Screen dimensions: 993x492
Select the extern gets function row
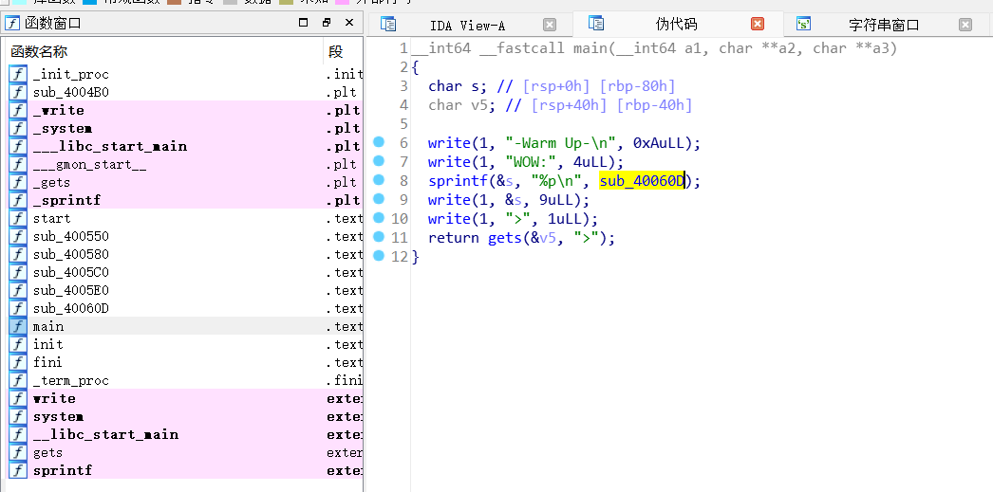185,453
